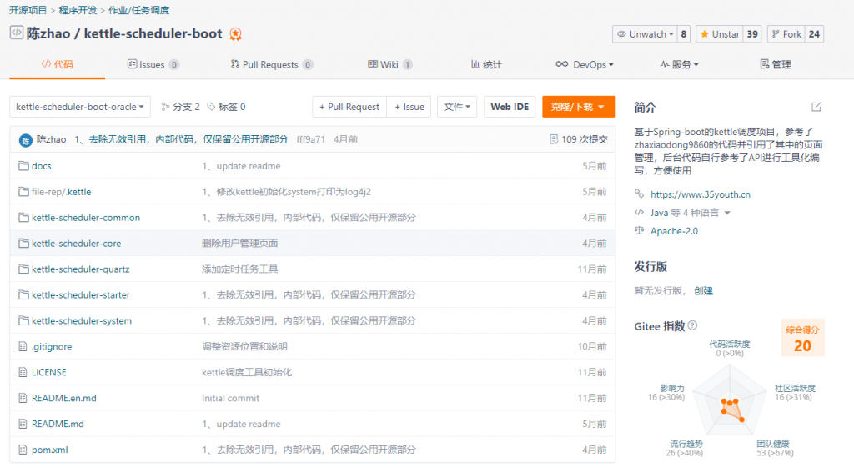854x468 pixels.
Task: Click the .gitignore file icon
Action: (x=23, y=346)
